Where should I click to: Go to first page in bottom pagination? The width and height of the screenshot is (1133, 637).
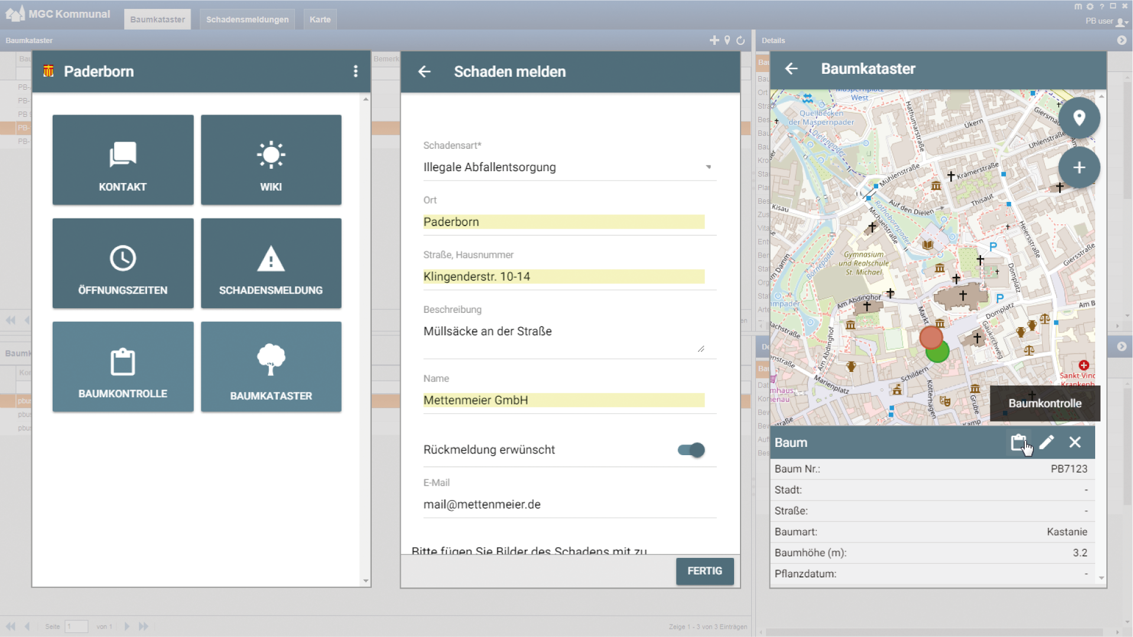pos(11,626)
